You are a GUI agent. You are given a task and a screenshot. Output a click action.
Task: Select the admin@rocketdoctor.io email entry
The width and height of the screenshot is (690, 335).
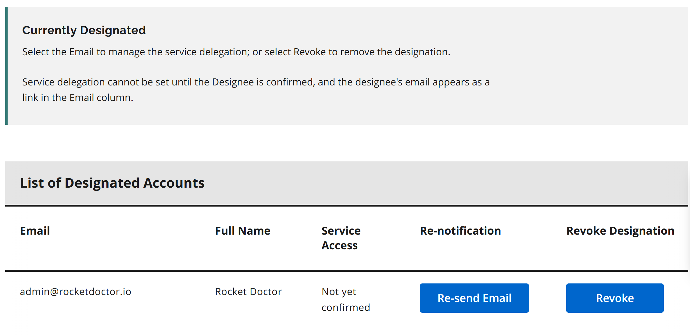(x=76, y=292)
